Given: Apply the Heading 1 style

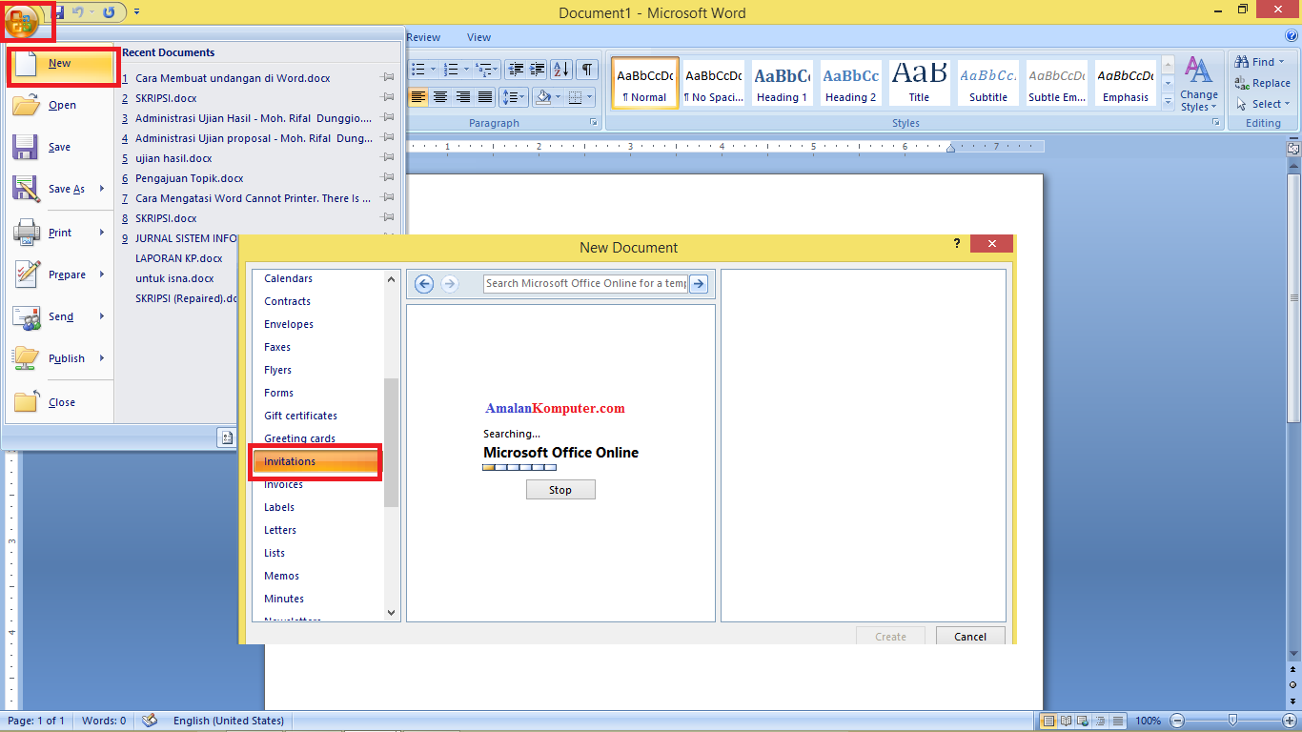Looking at the screenshot, I should [783, 83].
